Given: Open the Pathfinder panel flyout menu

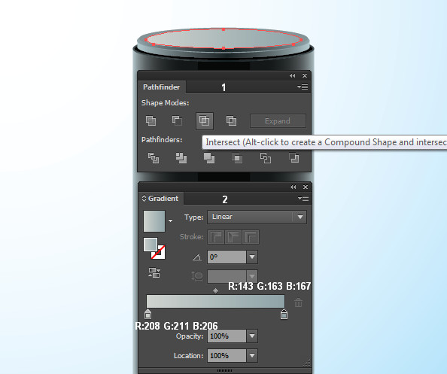Looking at the screenshot, I should pyautogui.click(x=303, y=87).
